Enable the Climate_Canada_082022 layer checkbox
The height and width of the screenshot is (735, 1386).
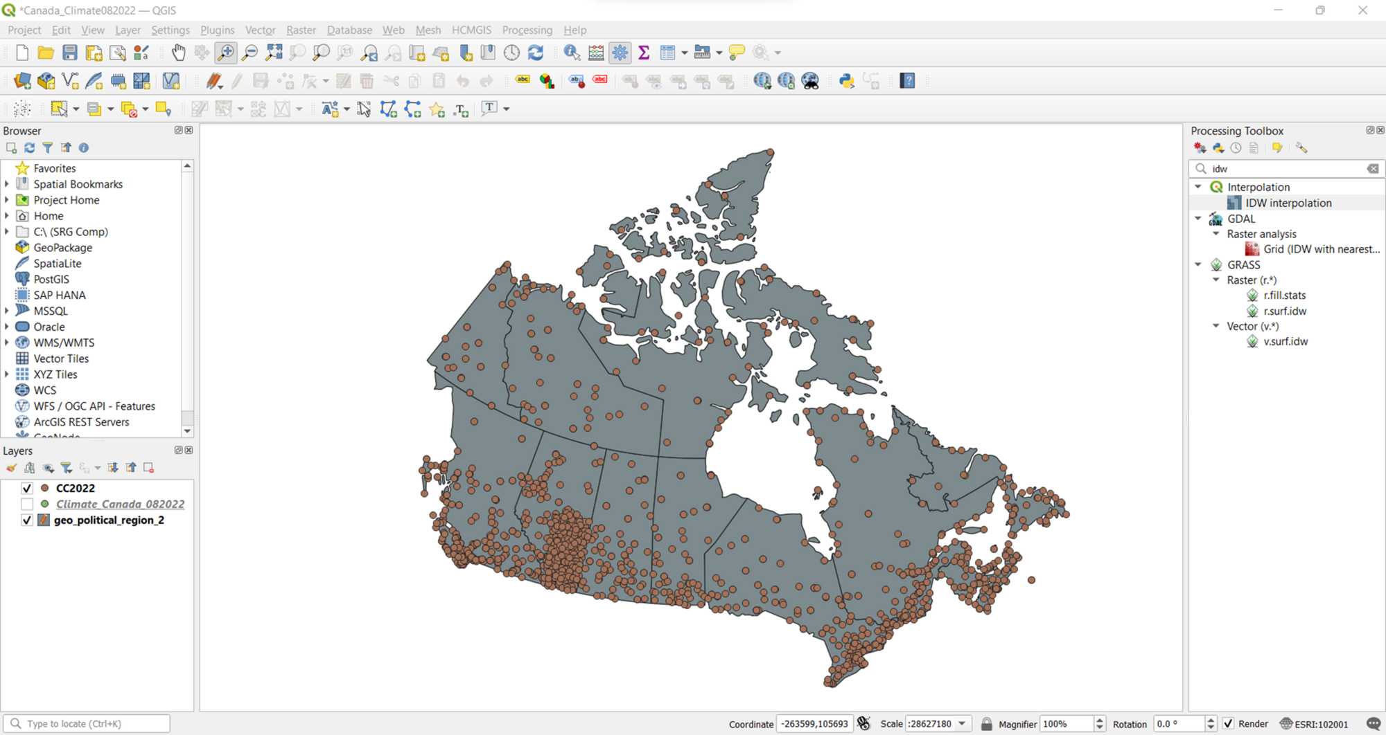point(27,504)
